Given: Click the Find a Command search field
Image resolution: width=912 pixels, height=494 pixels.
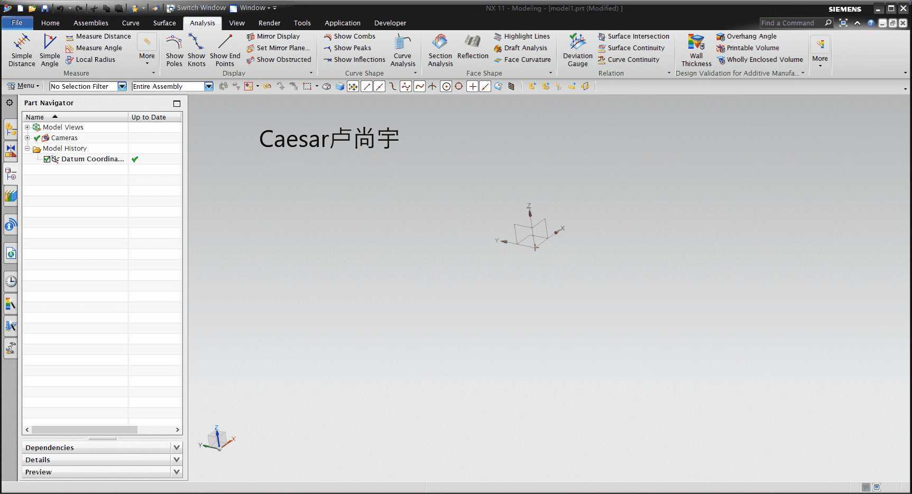Looking at the screenshot, I should pos(791,23).
